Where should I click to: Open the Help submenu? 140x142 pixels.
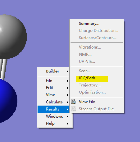(55, 123)
